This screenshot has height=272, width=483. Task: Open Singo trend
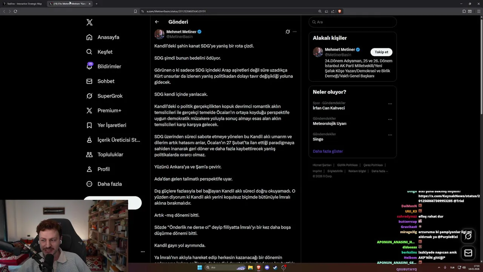(318, 139)
